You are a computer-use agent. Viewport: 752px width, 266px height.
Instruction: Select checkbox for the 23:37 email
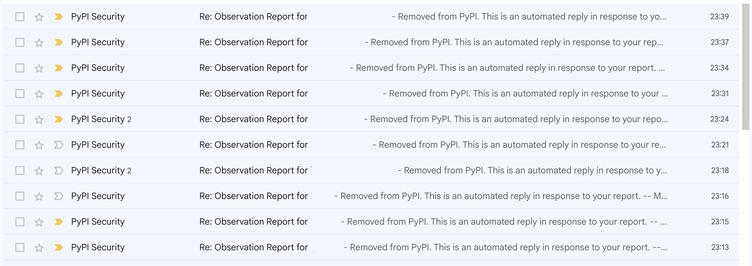[20, 42]
